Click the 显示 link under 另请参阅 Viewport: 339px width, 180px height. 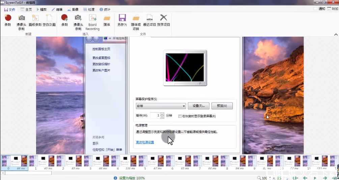[95, 143]
